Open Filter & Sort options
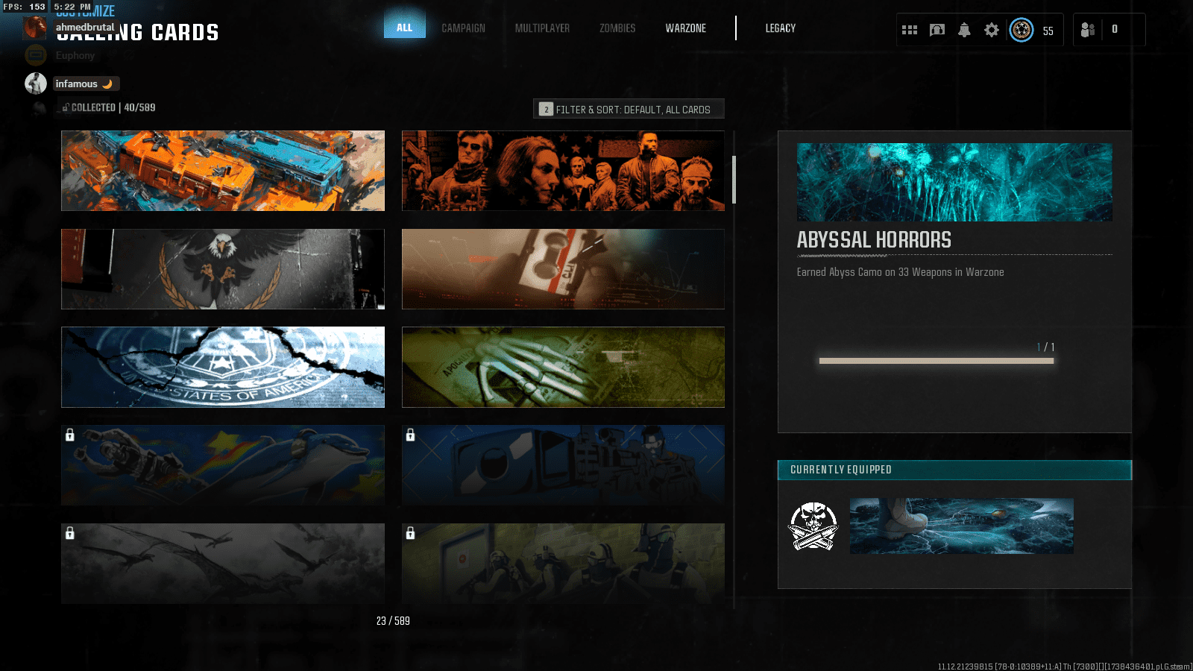The width and height of the screenshot is (1193, 671). (629, 109)
